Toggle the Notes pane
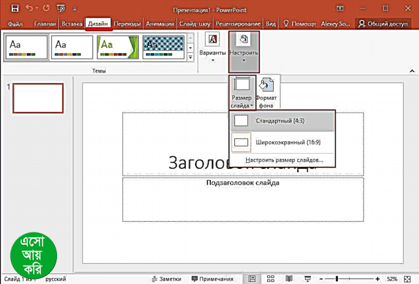Screen dimensions: 419x284 166,278
